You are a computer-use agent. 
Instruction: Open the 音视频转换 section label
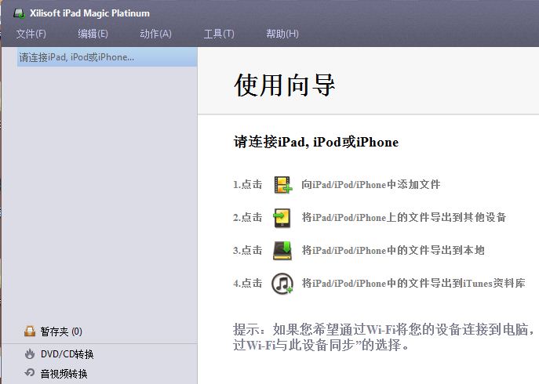pos(64,374)
